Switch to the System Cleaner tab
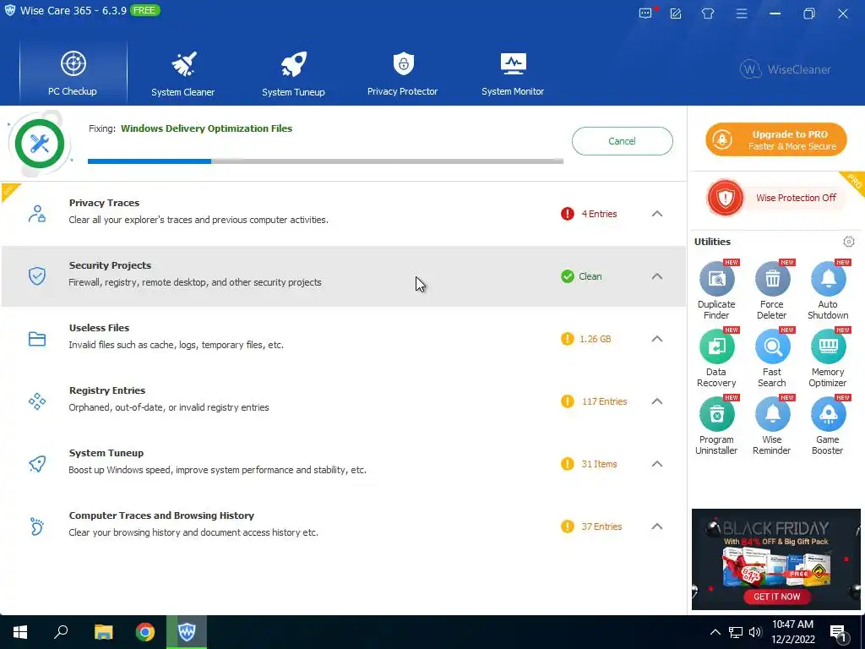This screenshot has height=649, width=865. [x=183, y=73]
